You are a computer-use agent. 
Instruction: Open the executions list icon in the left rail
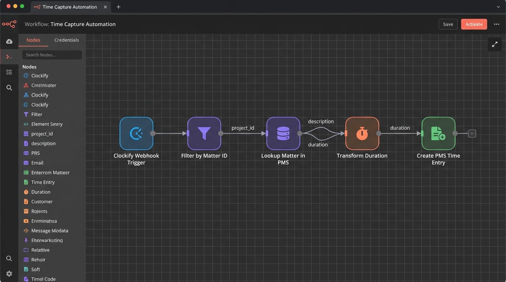click(9, 72)
